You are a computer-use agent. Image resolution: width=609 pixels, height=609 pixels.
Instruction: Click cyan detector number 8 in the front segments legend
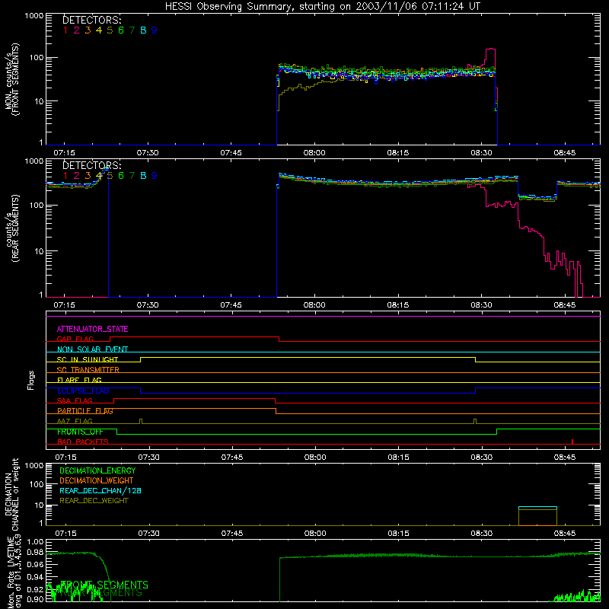point(143,30)
